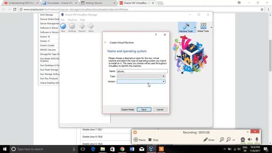Viewport: 272px width, 153px height.
Task: Open the Action Center notifications icon
Action: 266,149
